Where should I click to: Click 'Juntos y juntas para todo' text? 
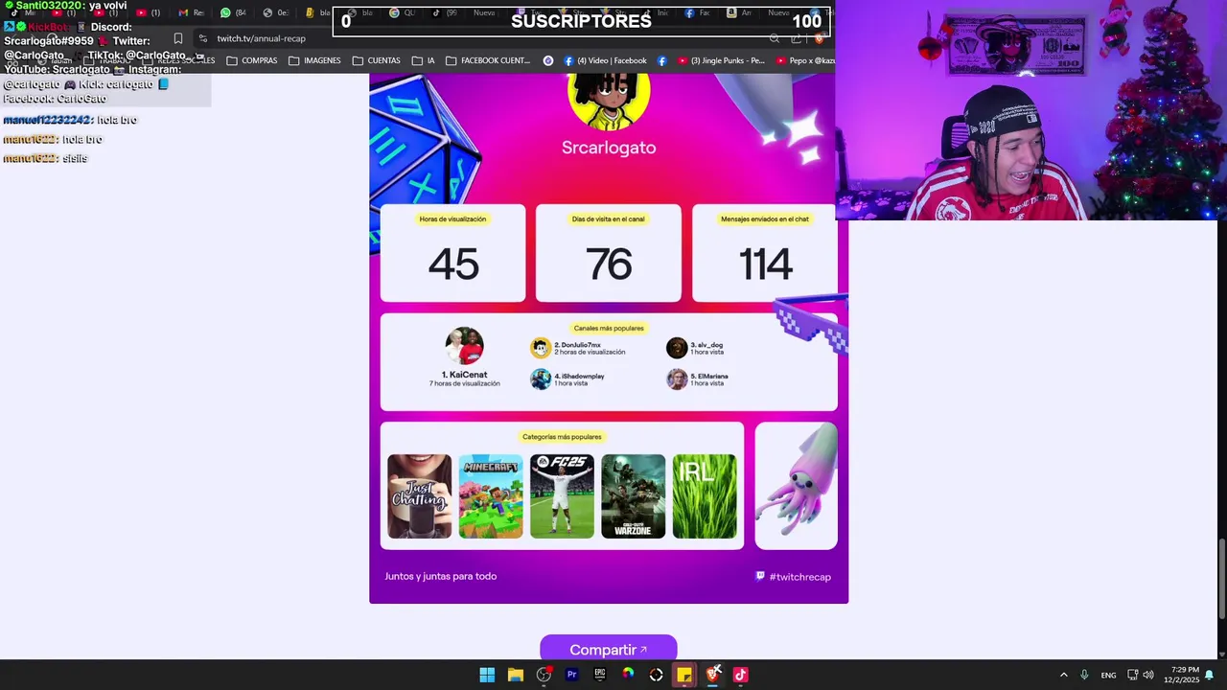[x=441, y=576]
